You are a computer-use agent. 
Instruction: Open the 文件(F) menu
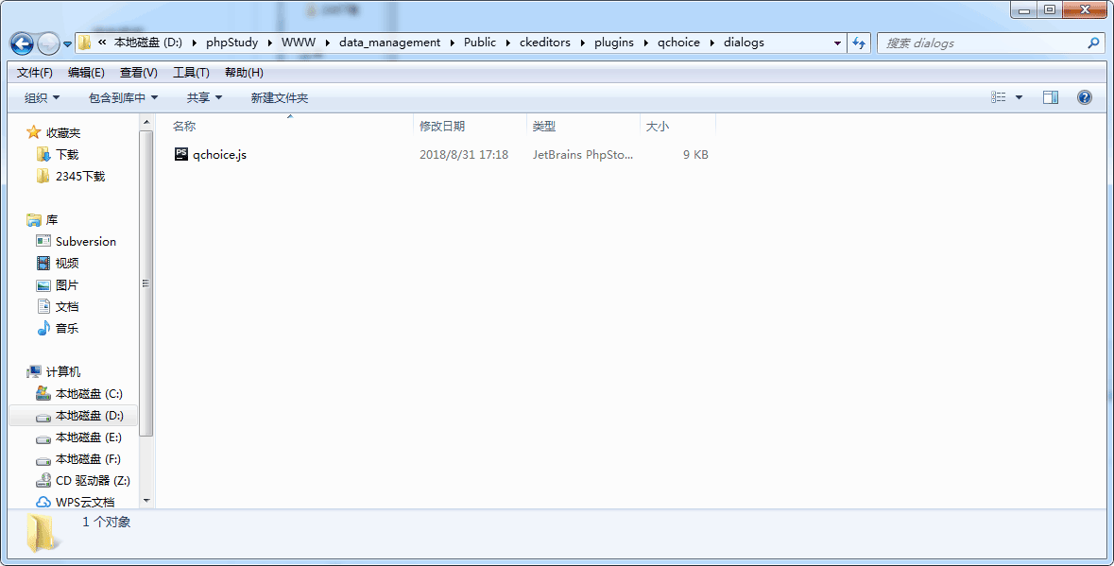35,73
